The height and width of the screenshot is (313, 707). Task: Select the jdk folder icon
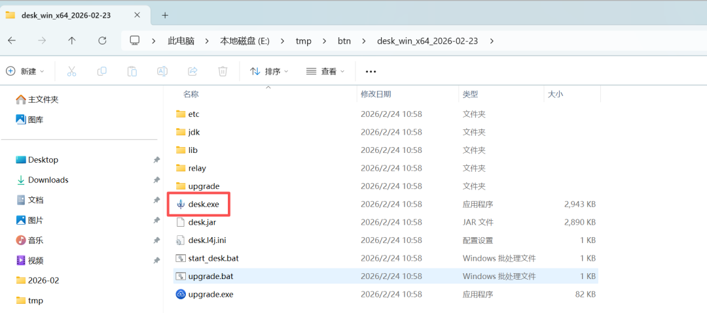[181, 132]
